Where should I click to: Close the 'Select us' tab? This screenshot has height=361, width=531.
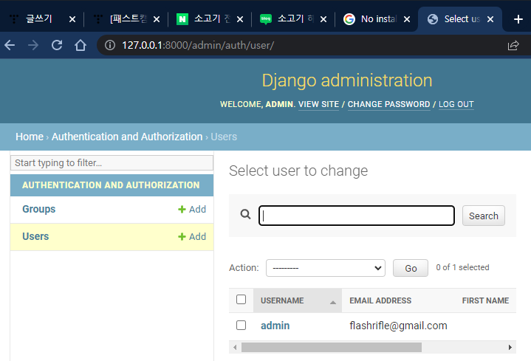point(490,19)
